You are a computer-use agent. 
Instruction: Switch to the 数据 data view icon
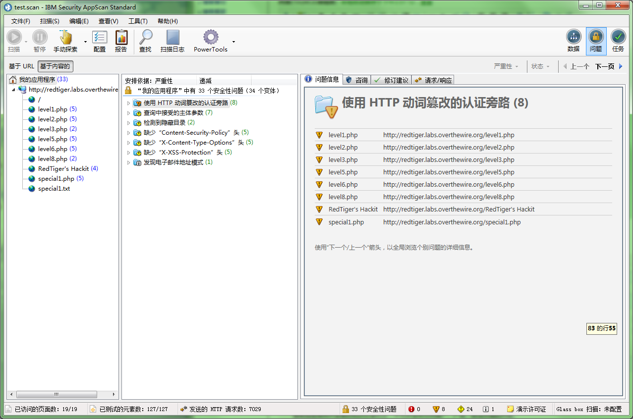pos(574,37)
